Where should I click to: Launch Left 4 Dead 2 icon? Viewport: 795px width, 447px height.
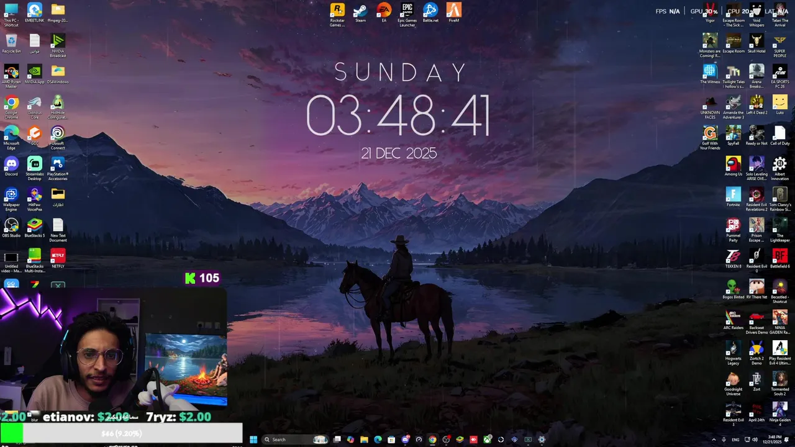pyautogui.click(x=756, y=105)
